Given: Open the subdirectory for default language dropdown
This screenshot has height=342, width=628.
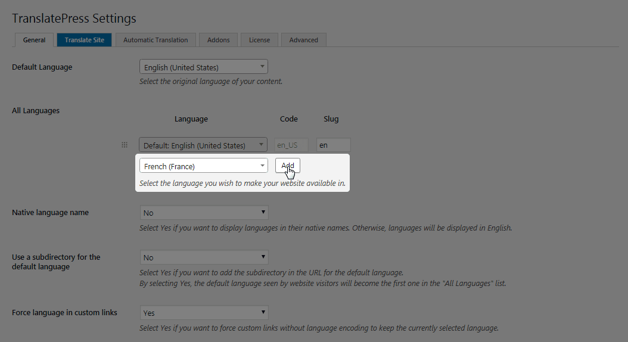Looking at the screenshot, I should pos(204,257).
